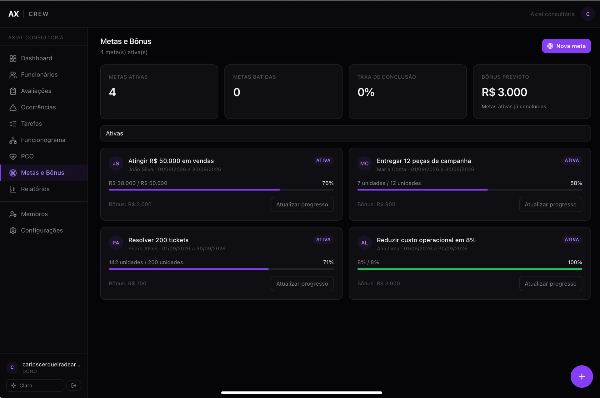Open Configurações from the sidebar
Image resolution: width=600 pixels, height=398 pixels.
[x=44, y=230]
